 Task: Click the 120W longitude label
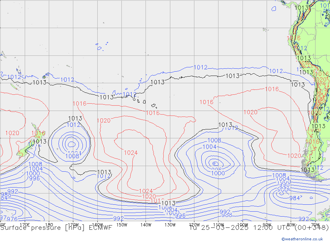click(194, 225)
